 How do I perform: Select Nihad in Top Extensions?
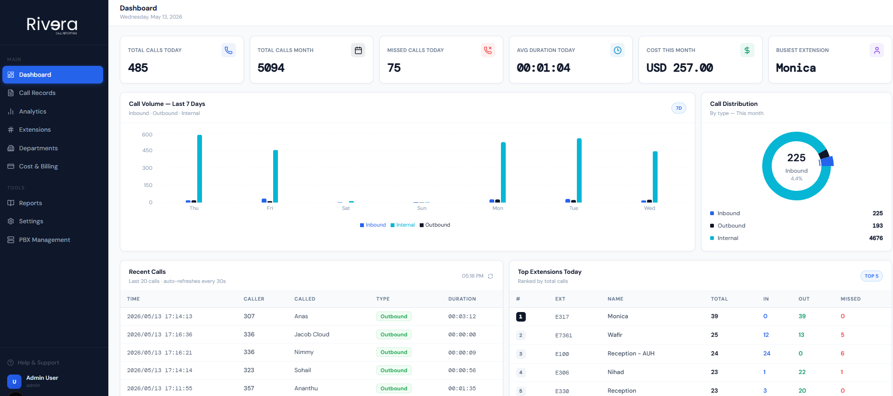pos(616,372)
